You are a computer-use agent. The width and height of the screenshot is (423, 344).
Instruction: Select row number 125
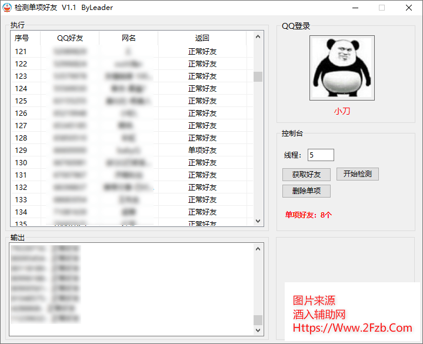(x=132, y=101)
